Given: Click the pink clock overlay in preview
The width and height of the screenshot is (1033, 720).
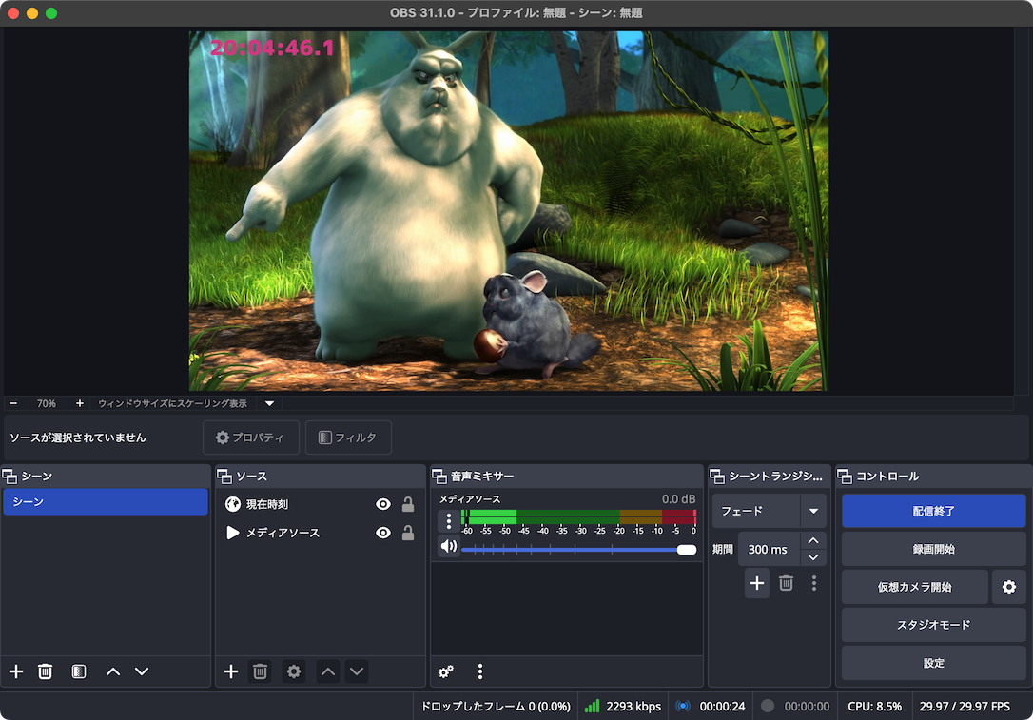Looking at the screenshot, I should 272,48.
